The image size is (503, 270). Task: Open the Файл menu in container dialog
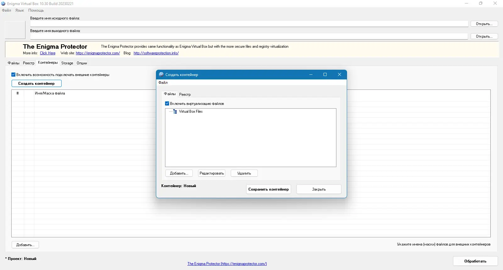pos(163,83)
